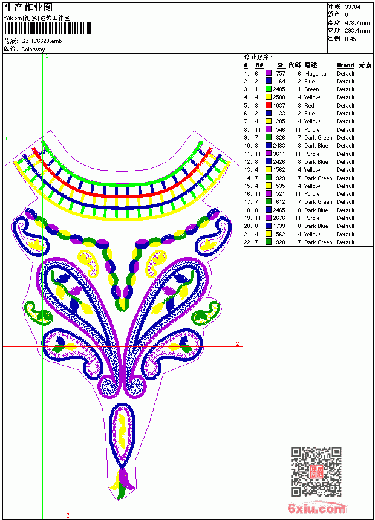Select the Yellow swatch beside 1205
The width and height of the screenshot is (375, 520).
[x=269, y=122]
